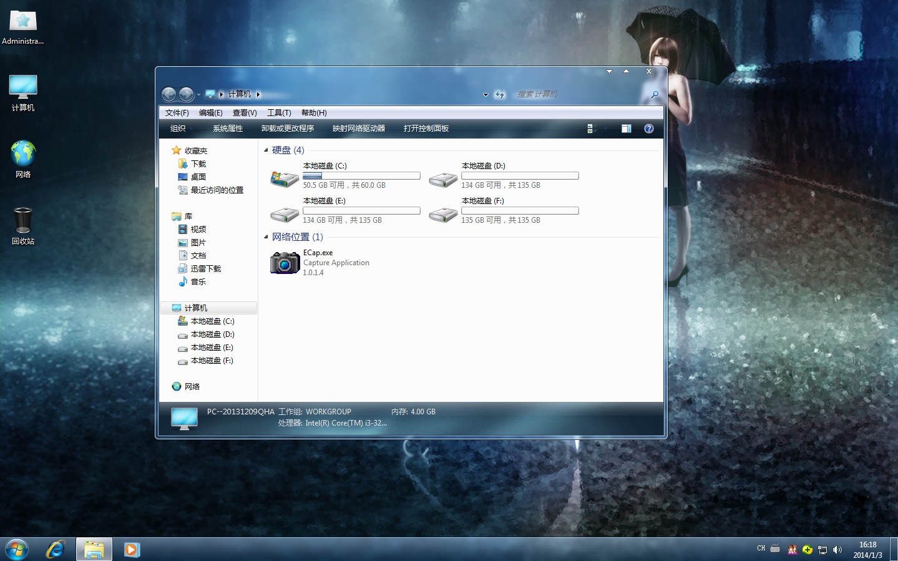Screen dimensions: 898x561
Task: Select 回收站 desktop icon
Action: 23,227
